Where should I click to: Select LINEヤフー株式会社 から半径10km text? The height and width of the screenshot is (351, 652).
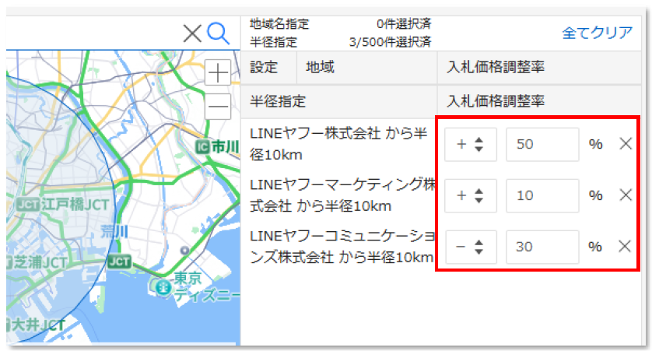338,144
